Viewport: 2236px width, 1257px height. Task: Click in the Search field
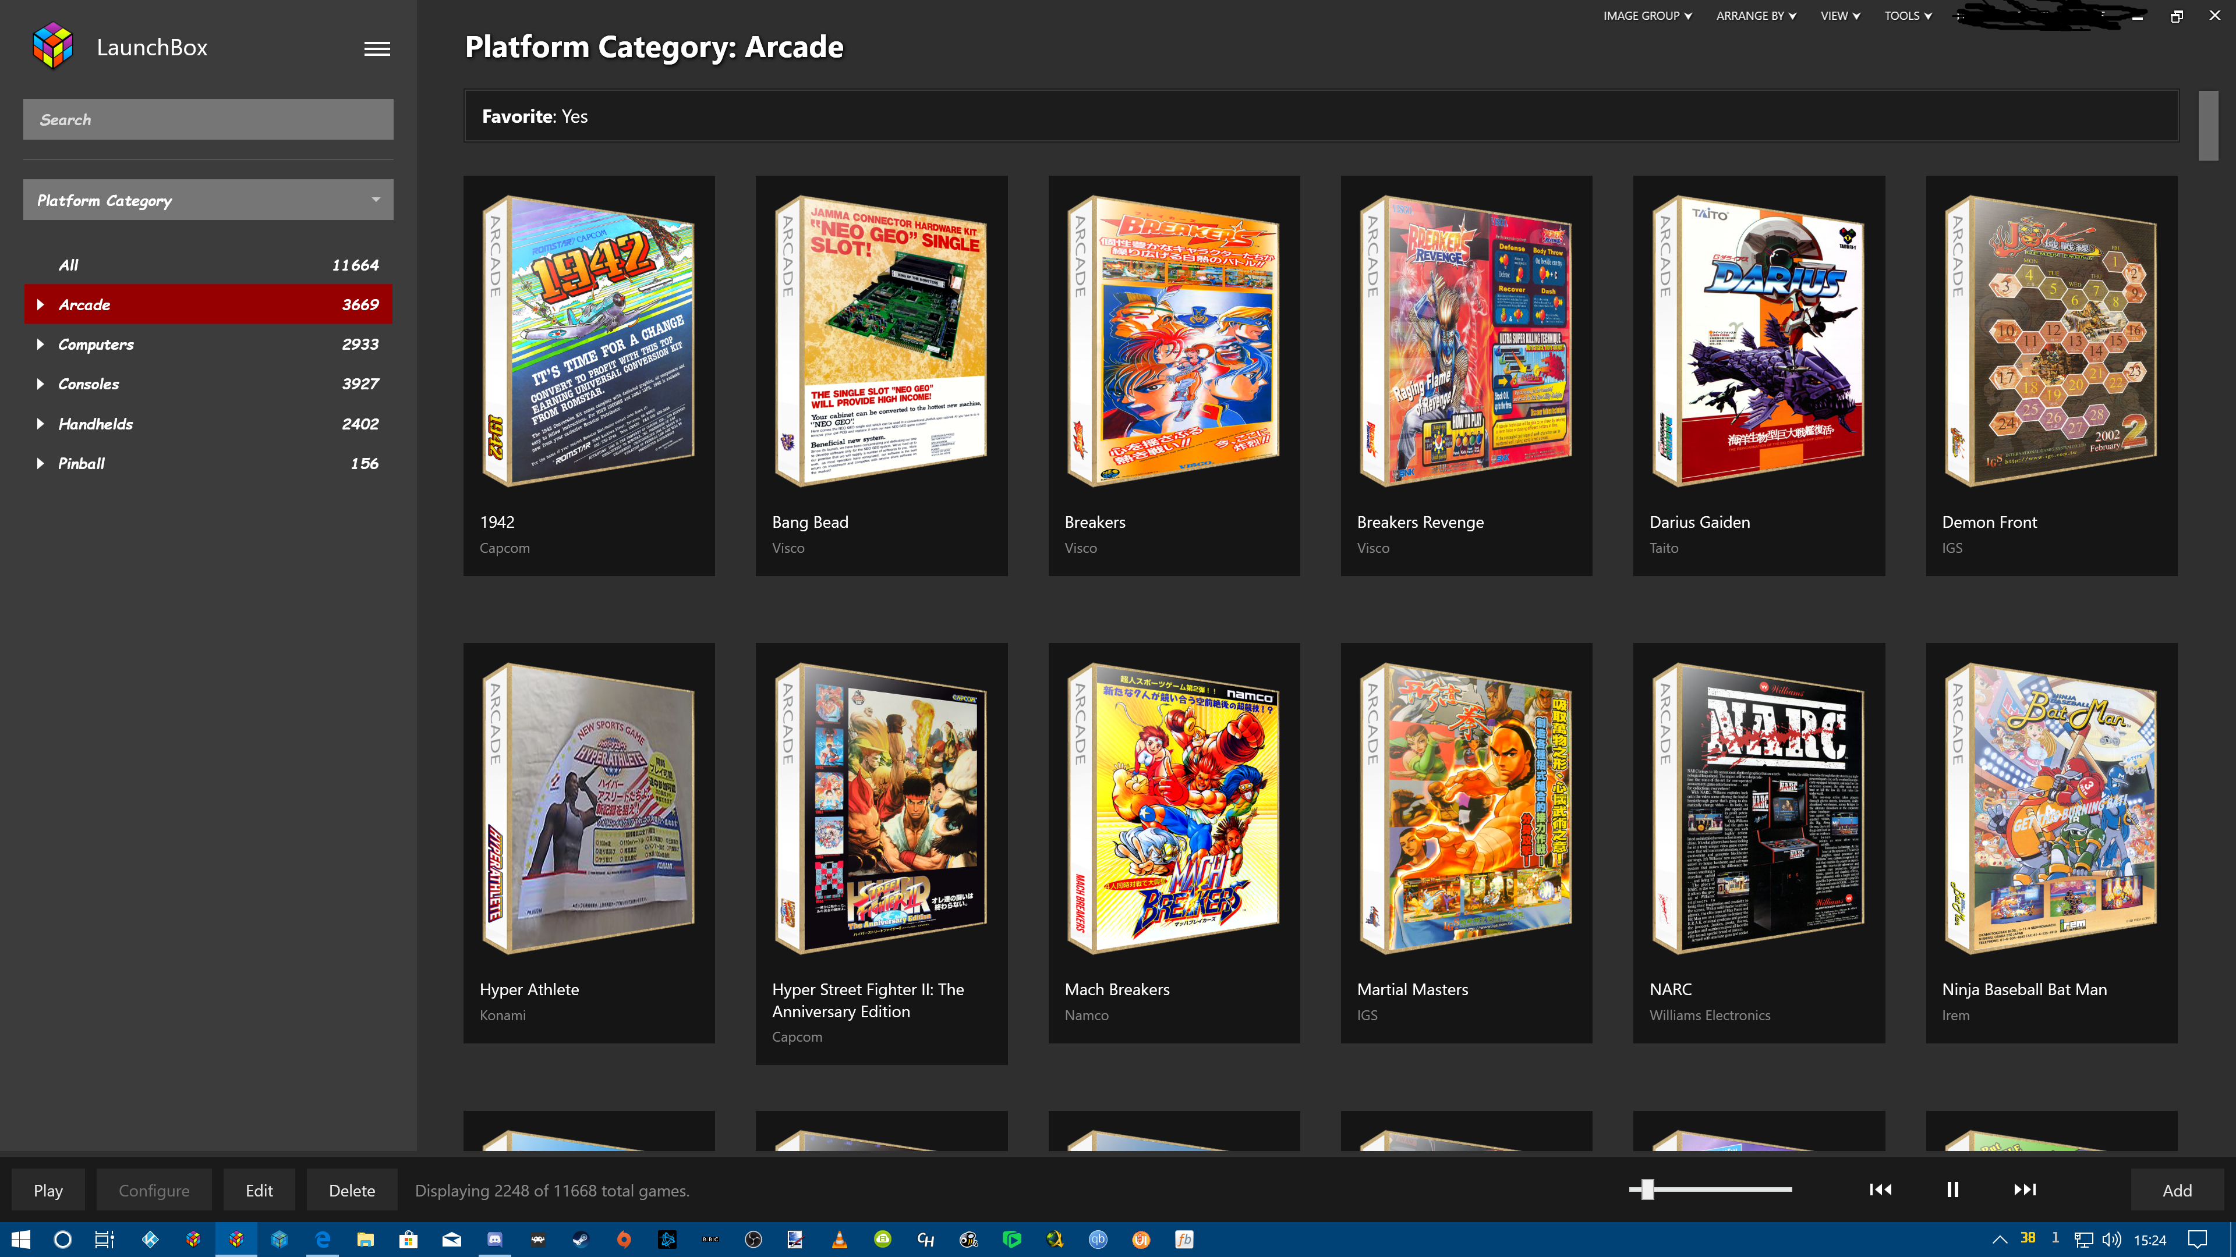[x=208, y=119]
